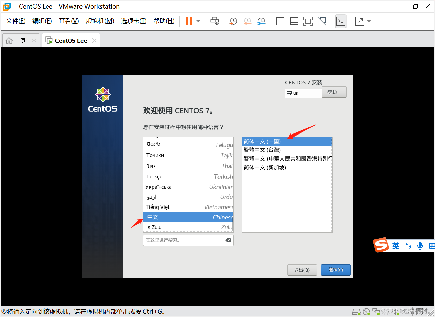Click the 退出(Q) button
Screen dimensions: 435x317
302,270
